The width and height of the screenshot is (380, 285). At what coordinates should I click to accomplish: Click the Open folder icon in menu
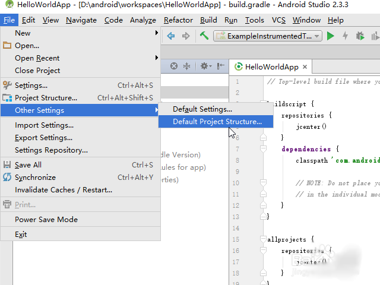[x=7, y=45]
